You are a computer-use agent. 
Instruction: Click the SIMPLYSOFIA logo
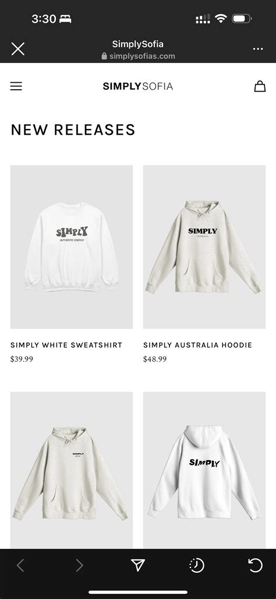138,86
